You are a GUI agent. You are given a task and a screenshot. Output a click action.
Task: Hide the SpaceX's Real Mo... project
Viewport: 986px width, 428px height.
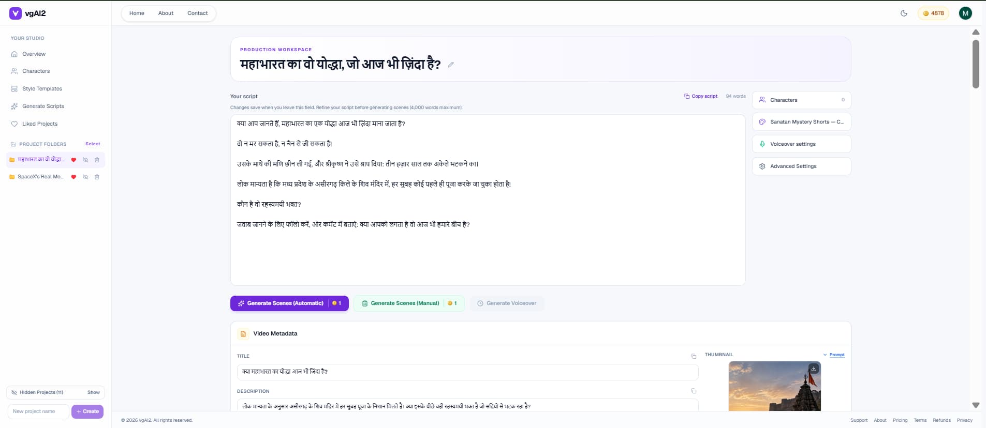click(85, 177)
